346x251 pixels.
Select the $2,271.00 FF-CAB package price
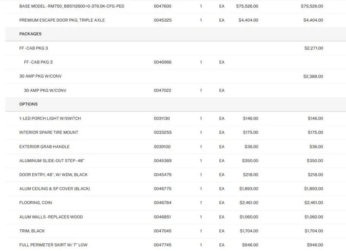(x=312, y=48)
